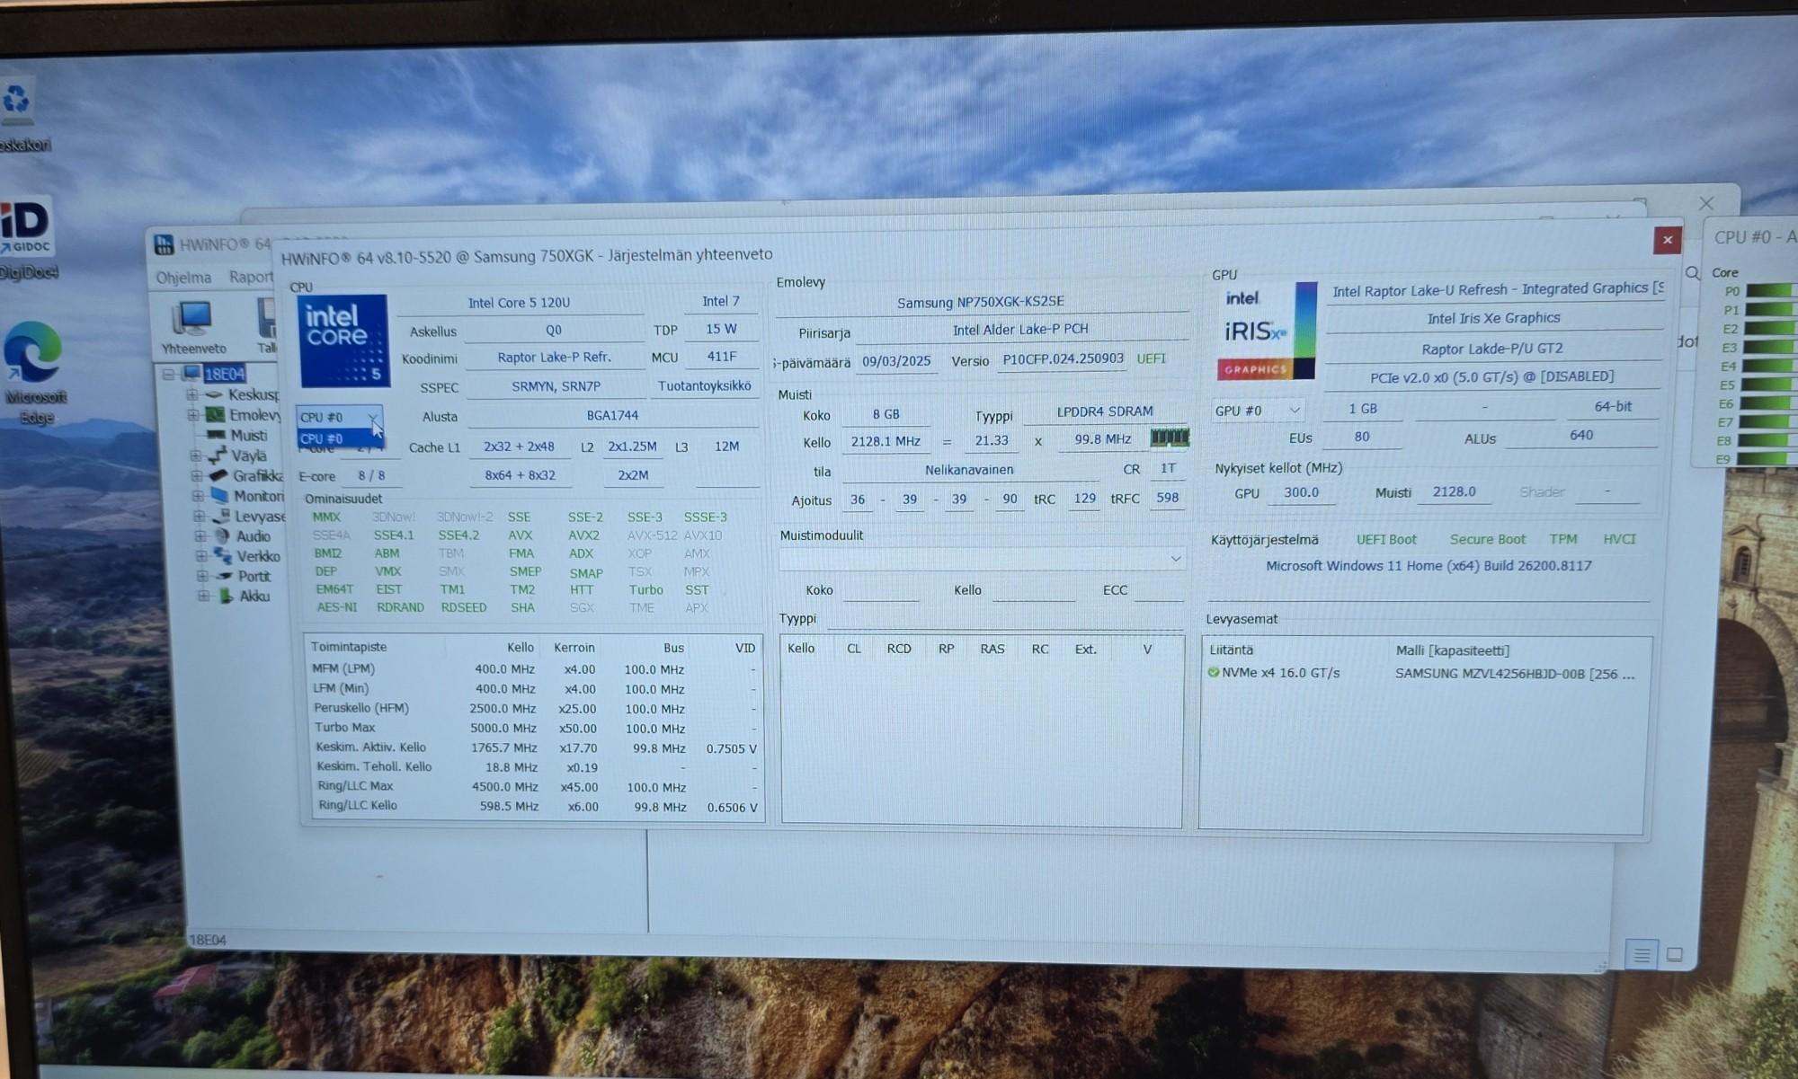Select the Akku tree item label
The width and height of the screenshot is (1798, 1079).
point(254,596)
